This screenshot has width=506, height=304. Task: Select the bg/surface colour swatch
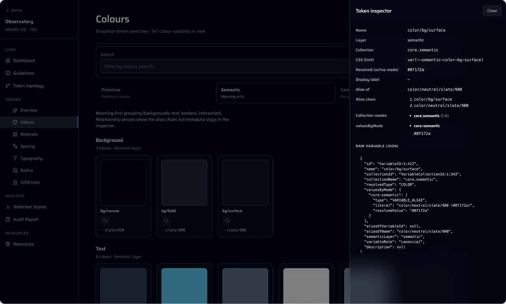tap(245, 182)
